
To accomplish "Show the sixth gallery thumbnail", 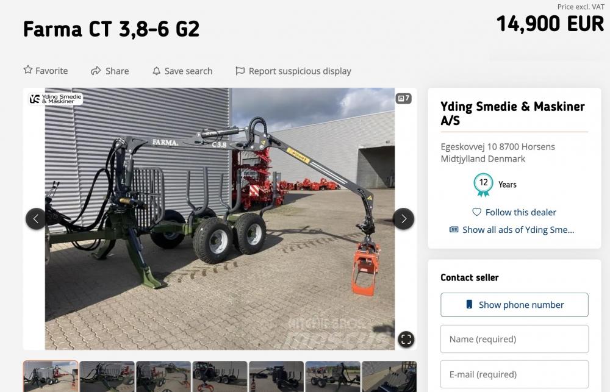I will (332, 376).
